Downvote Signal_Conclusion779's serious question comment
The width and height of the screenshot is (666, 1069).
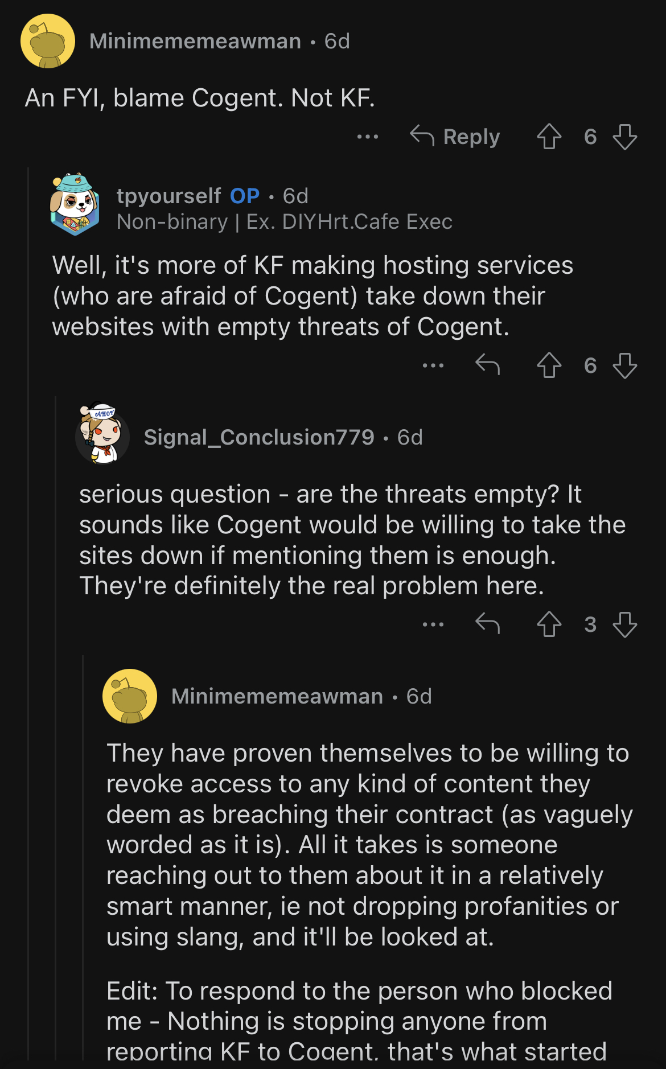(x=625, y=624)
